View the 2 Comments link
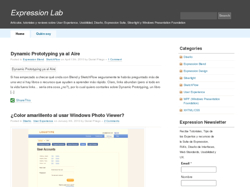Screen dimensions: 250x187 tap(112, 121)
